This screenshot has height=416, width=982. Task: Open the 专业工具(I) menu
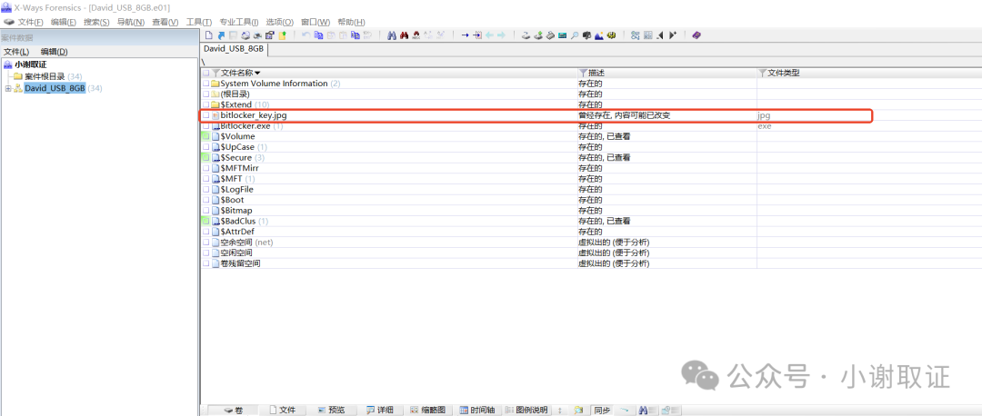238,22
